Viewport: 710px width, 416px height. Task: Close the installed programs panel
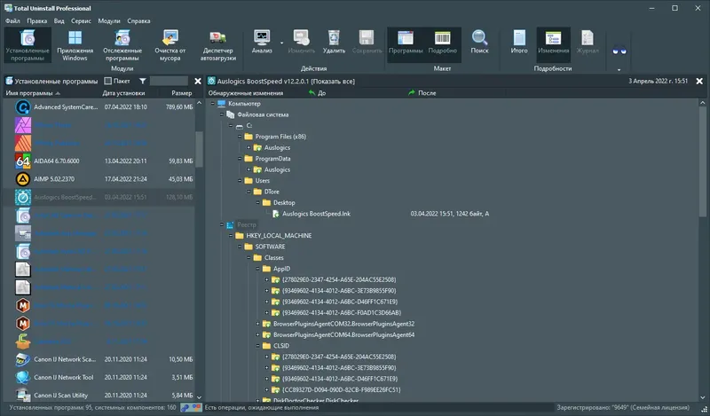198,81
